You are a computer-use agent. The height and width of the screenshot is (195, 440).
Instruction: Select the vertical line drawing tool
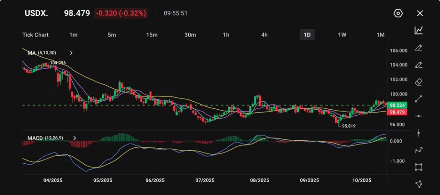[419, 133]
